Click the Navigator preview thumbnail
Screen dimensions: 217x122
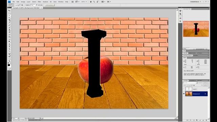196,29
